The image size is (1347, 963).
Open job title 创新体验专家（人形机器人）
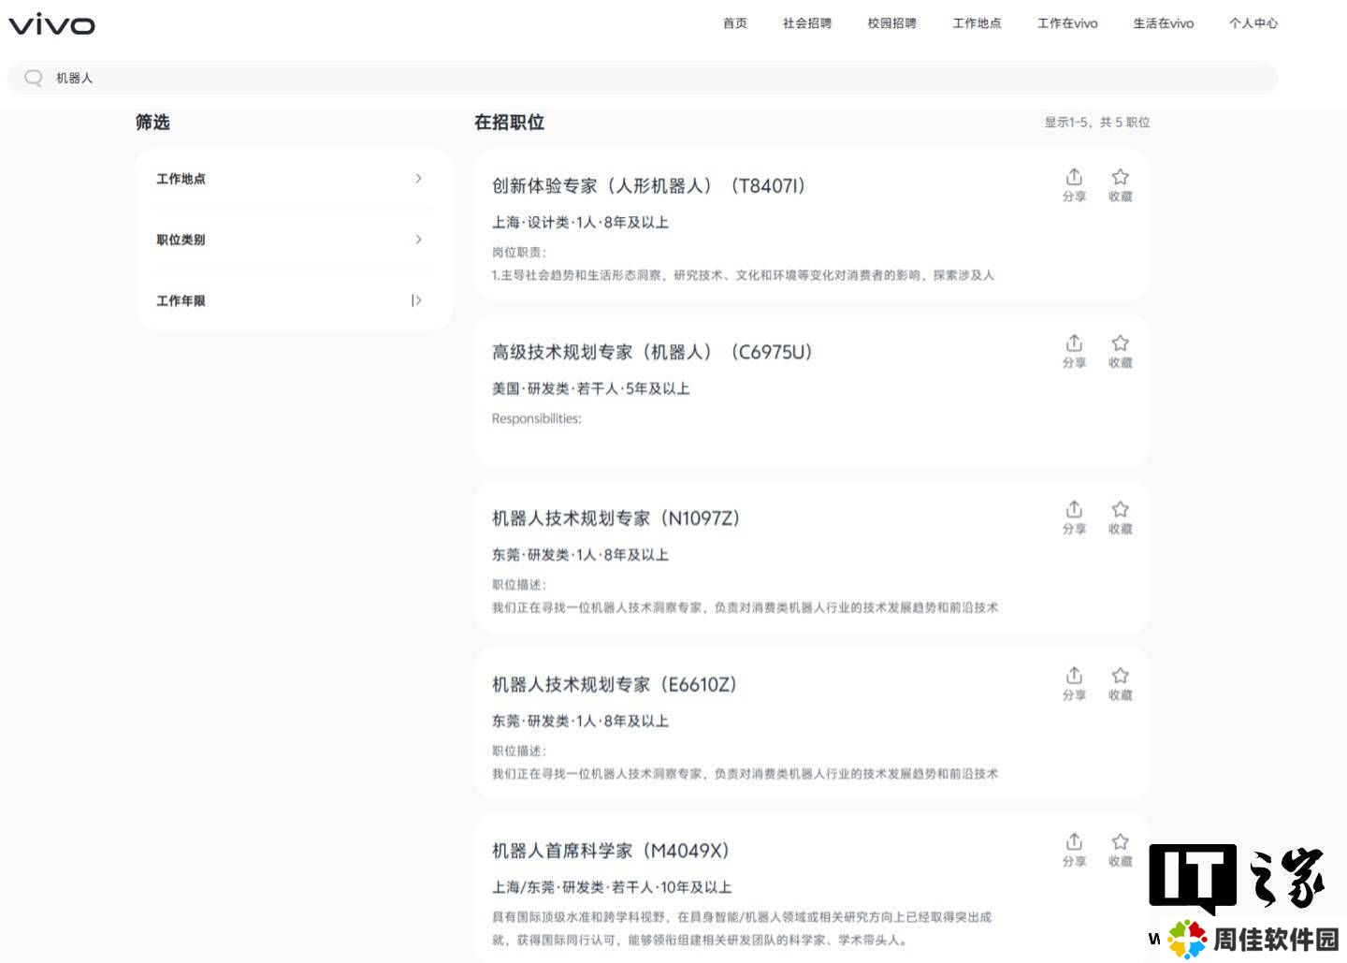pos(648,186)
